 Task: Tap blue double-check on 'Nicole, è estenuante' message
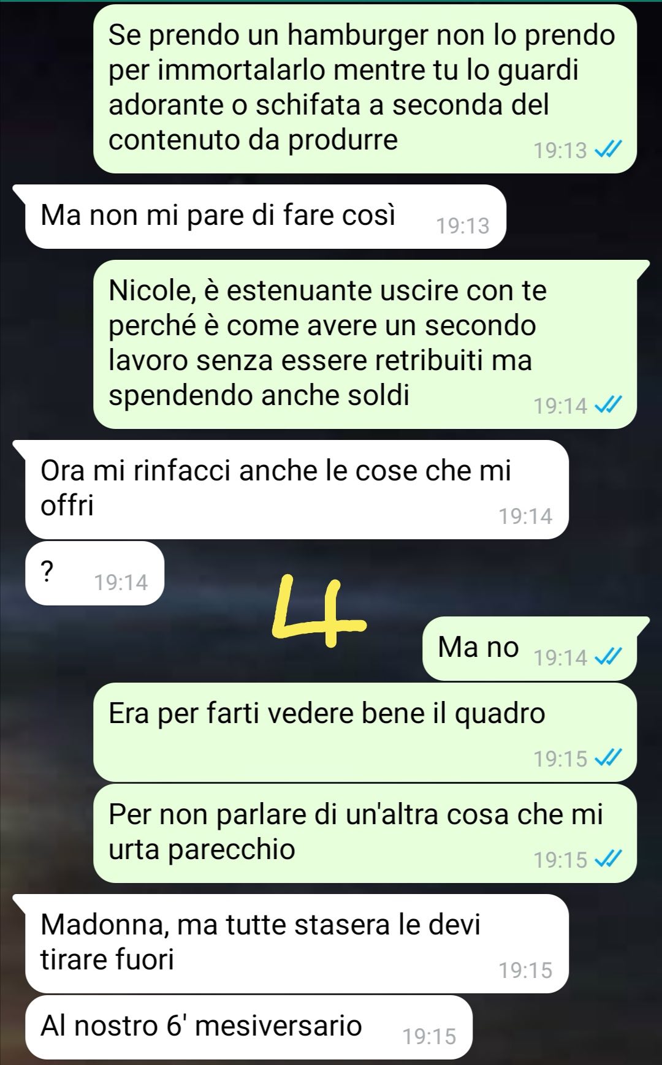[x=609, y=405]
